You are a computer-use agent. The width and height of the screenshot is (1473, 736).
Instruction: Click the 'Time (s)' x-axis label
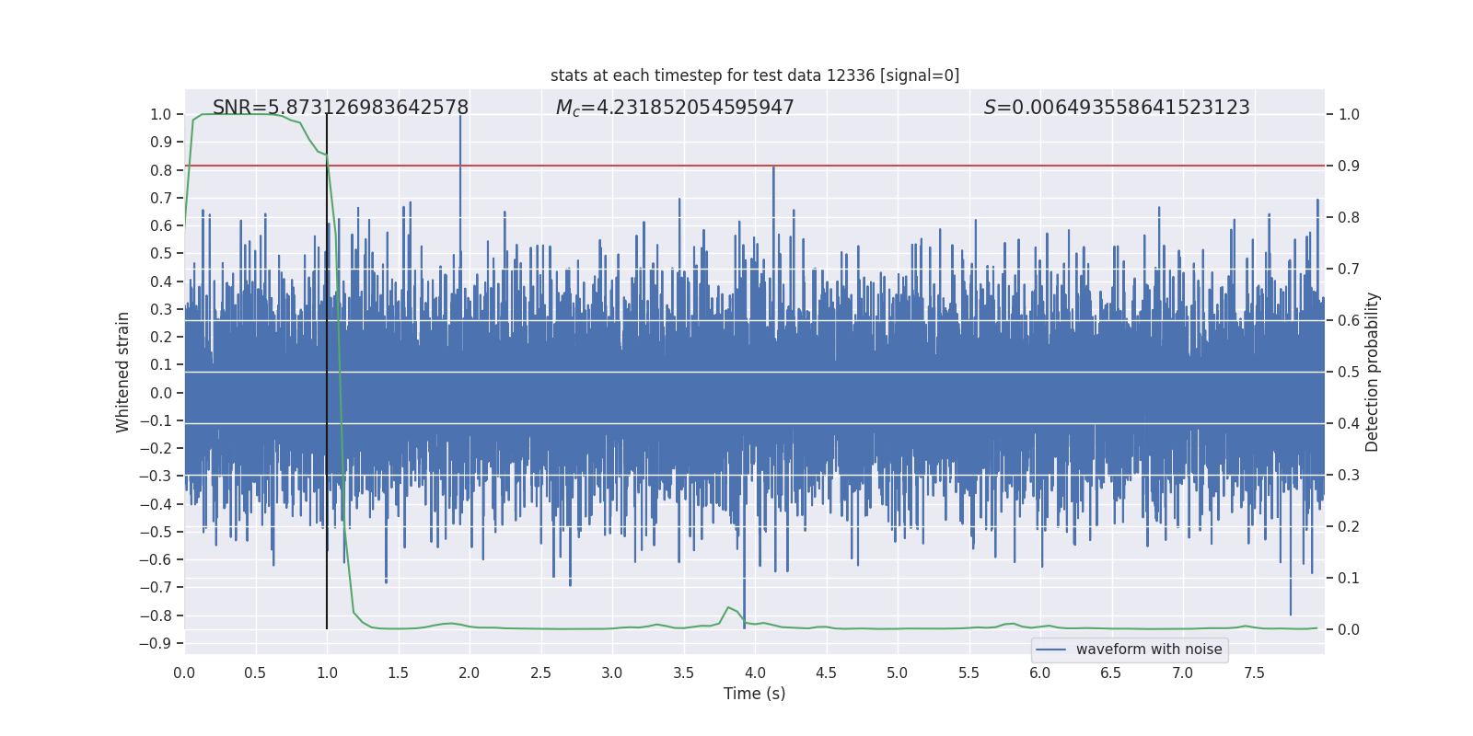tap(754, 694)
